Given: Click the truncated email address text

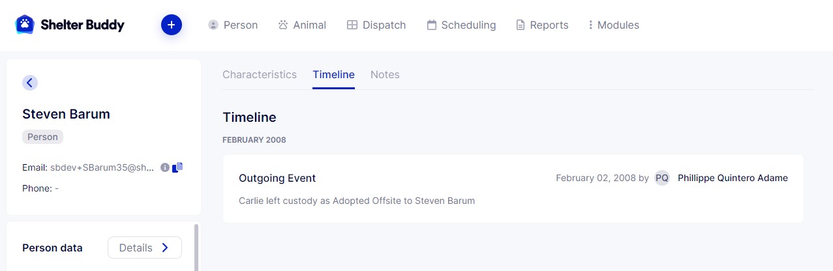Looking at the screenshot, I should 102,167.
